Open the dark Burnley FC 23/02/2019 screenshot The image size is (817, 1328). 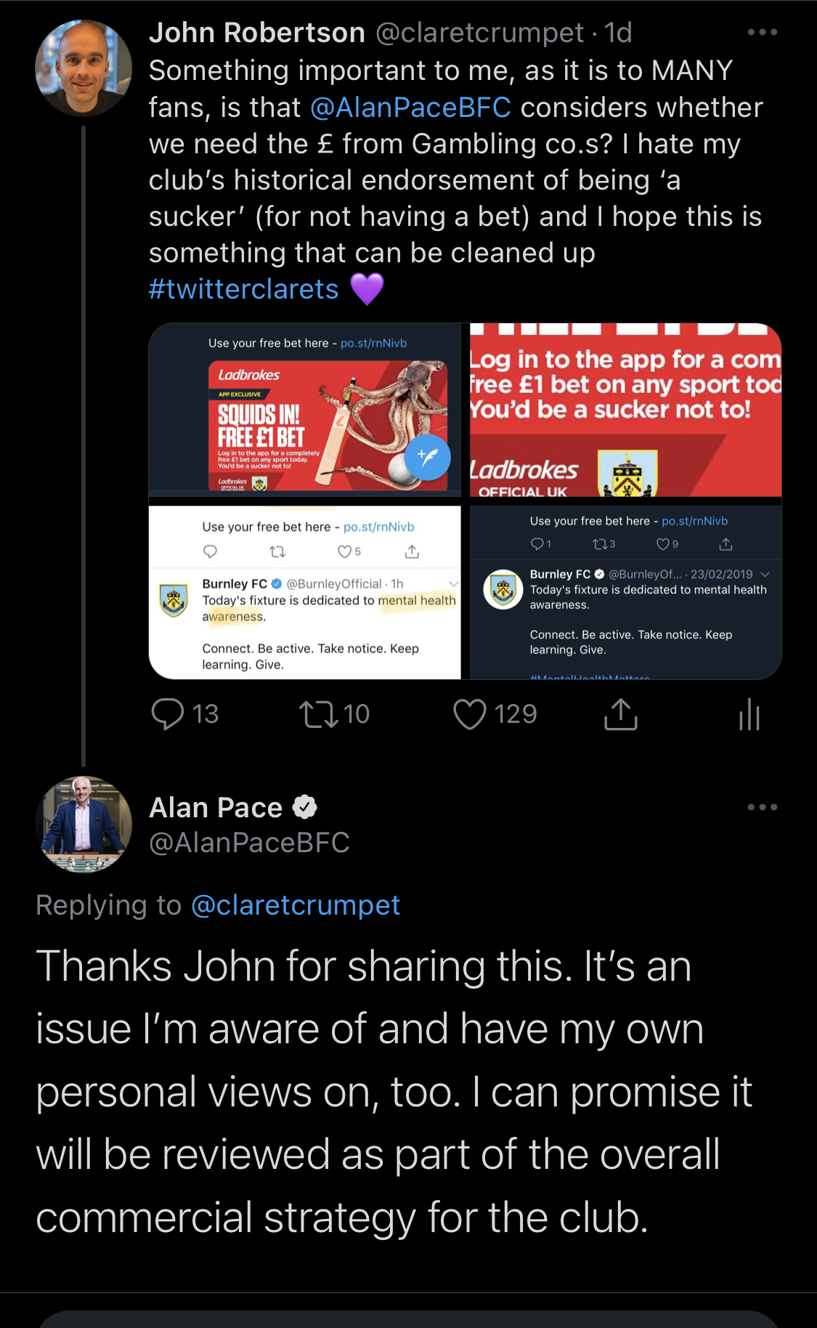pyautogui.click(x=625, y=593)
